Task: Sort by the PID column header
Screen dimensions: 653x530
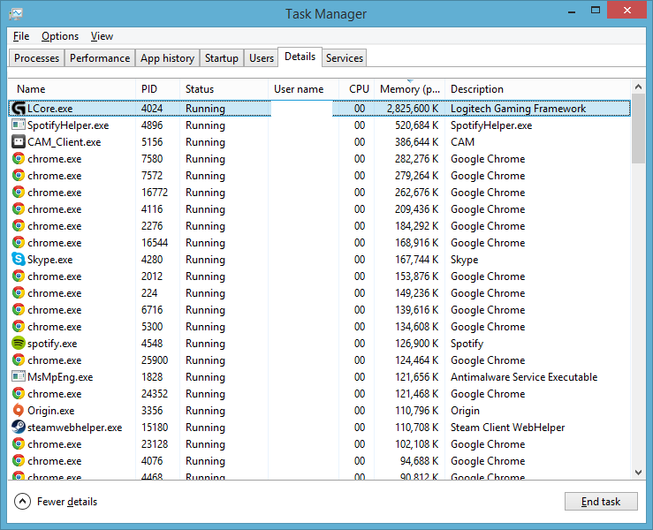Action: (157, 89)
